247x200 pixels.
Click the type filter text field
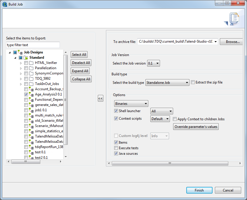tap(33, 45)
